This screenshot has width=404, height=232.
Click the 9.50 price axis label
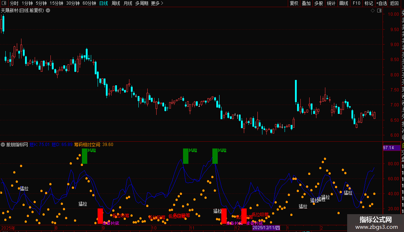394,29
